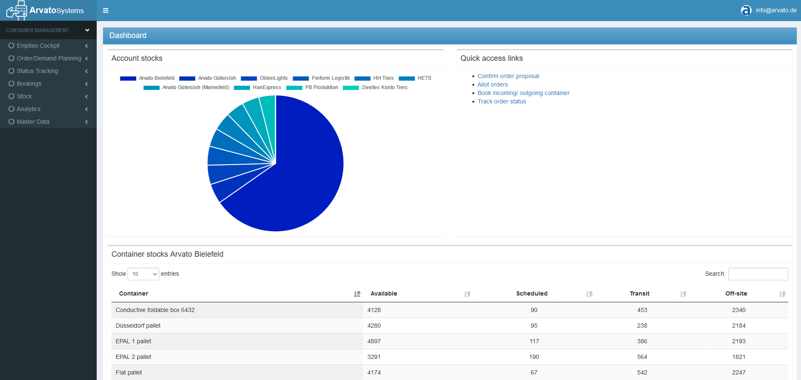
Task: Click the Scheduled column sort icon
Action: [589, 294]
